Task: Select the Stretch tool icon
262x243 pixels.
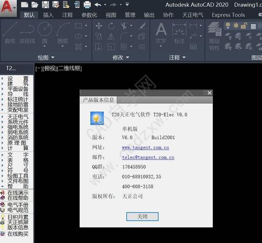Action: [x=99, y=47]
